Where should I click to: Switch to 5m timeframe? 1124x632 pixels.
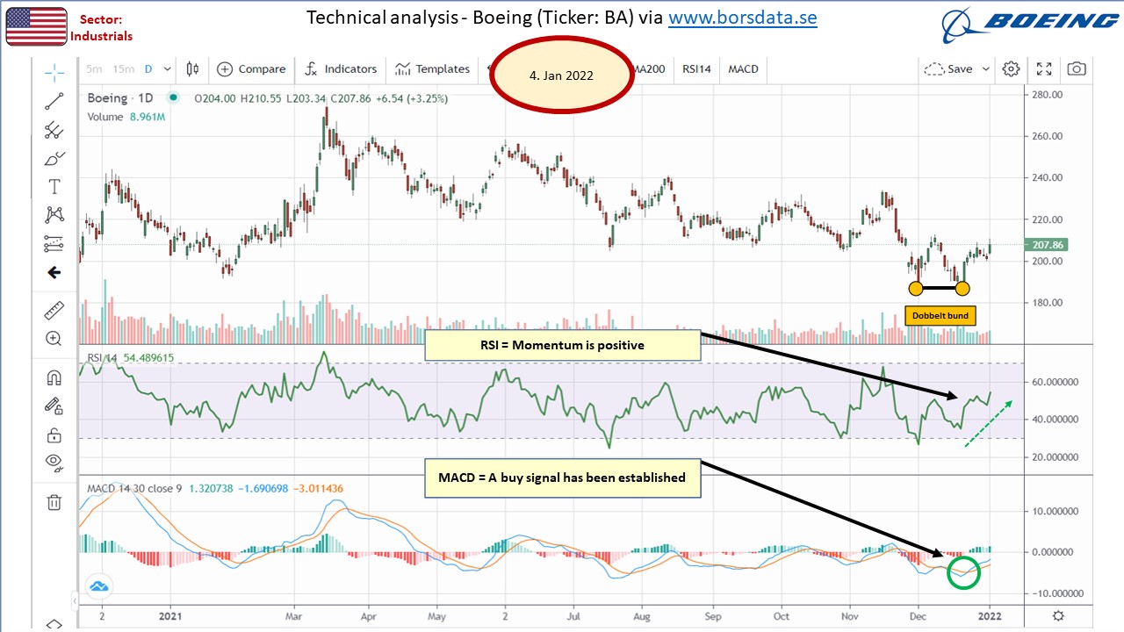94,68
